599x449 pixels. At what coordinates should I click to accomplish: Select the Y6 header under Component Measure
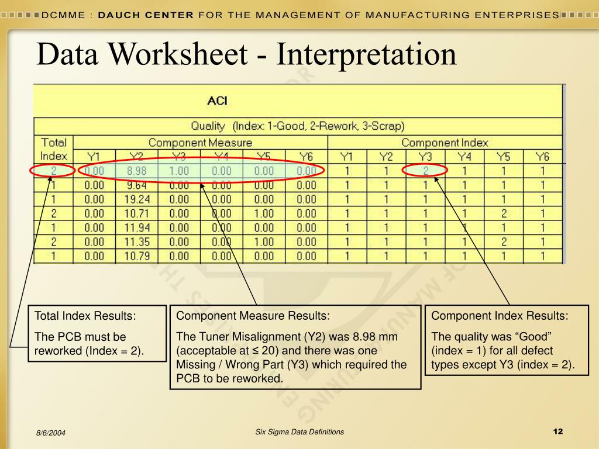(x=306, y=157)
